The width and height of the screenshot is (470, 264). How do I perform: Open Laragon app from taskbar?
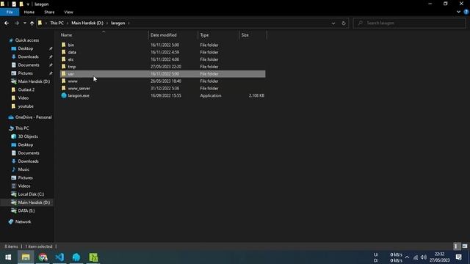[76, 257]
